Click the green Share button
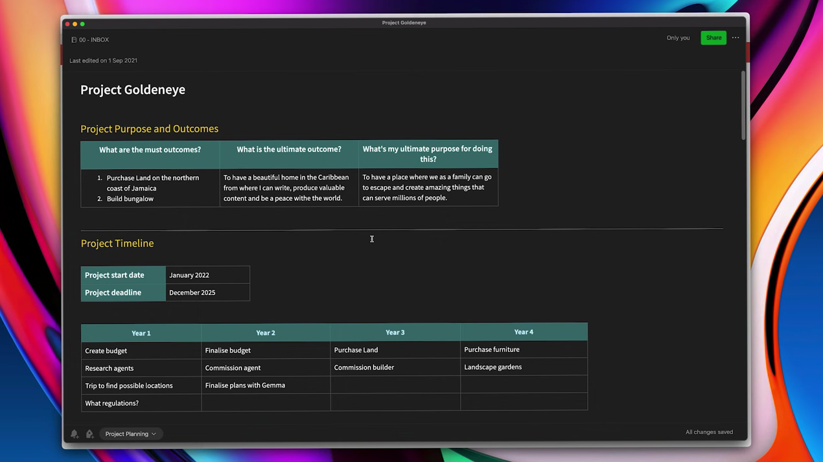The image size is (823, 462). tap(713, 38)
